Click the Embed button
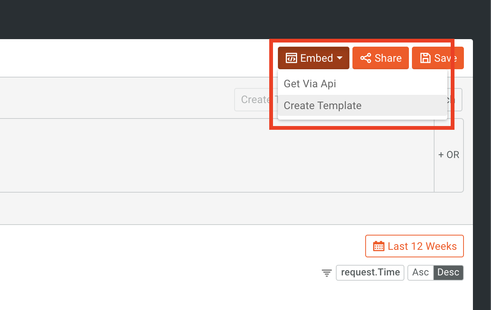Screen dimensions: 491x310 tap(313, 58)
